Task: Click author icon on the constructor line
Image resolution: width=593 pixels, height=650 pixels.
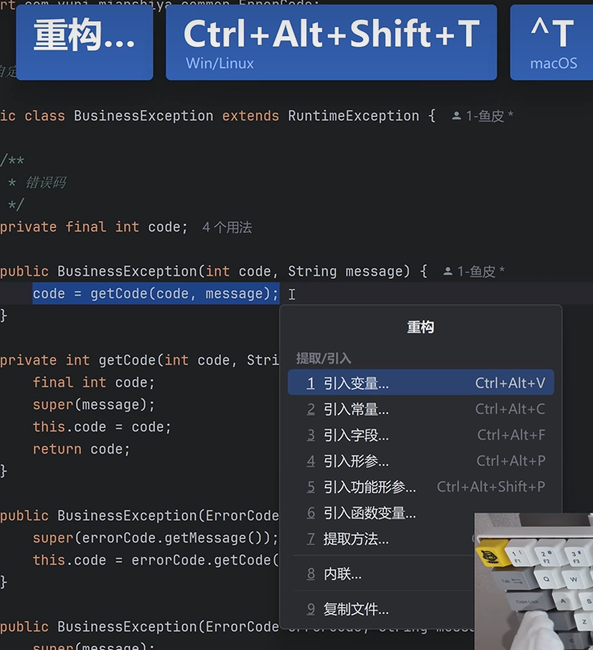Action: (x=448, y=272)
